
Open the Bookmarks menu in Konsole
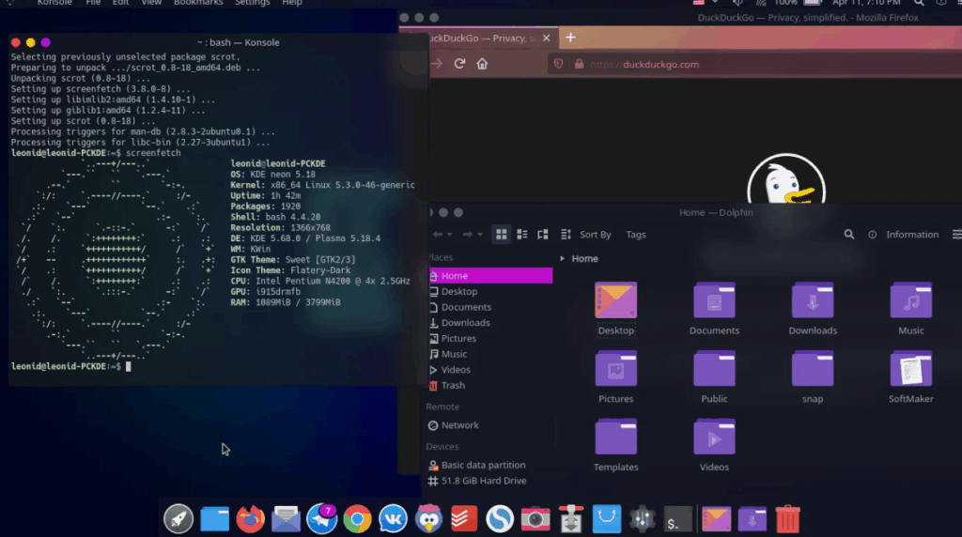[198, 3]
